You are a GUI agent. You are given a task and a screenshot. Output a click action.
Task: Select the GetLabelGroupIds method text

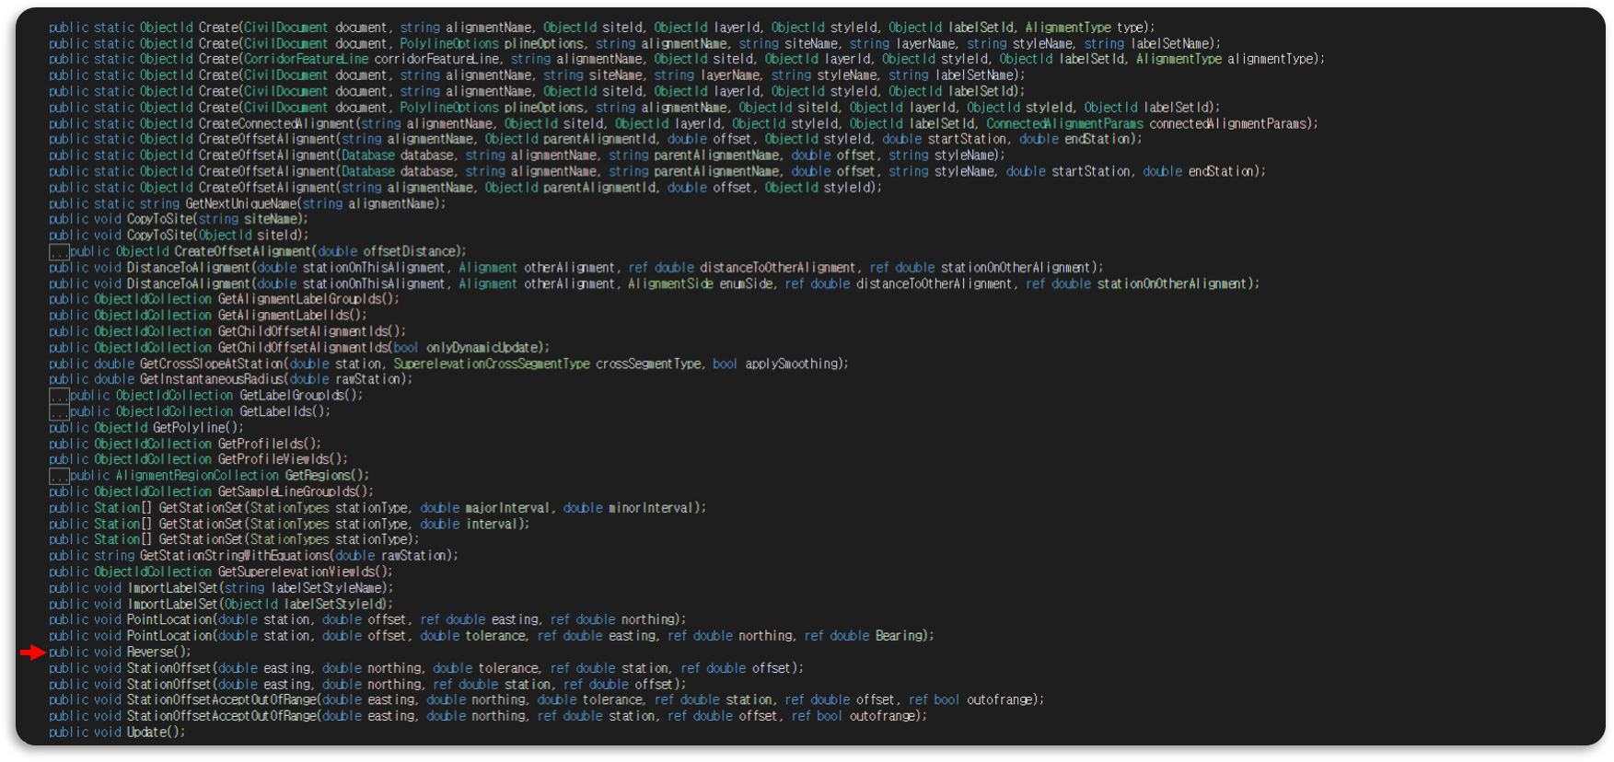click(217, 396)
